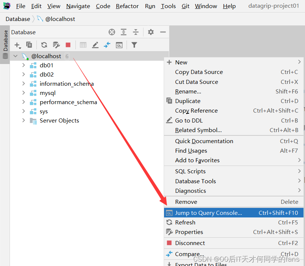The image size is (305, 266).
Task: Choose Jump to Query Console...
Action: click(234, 213)
